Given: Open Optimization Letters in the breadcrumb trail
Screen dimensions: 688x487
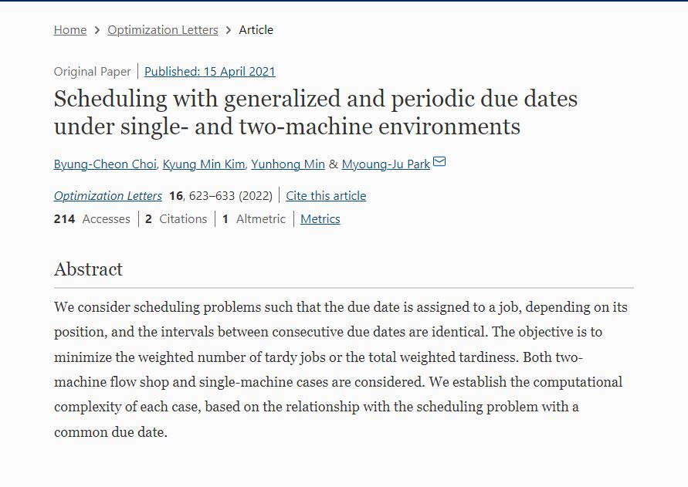Looking at the screenshot, I should pos(163,30).
